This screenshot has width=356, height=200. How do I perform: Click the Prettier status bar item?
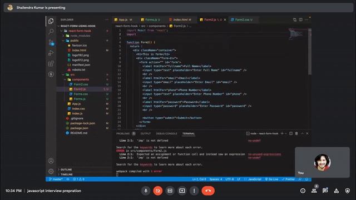[288, 179]
